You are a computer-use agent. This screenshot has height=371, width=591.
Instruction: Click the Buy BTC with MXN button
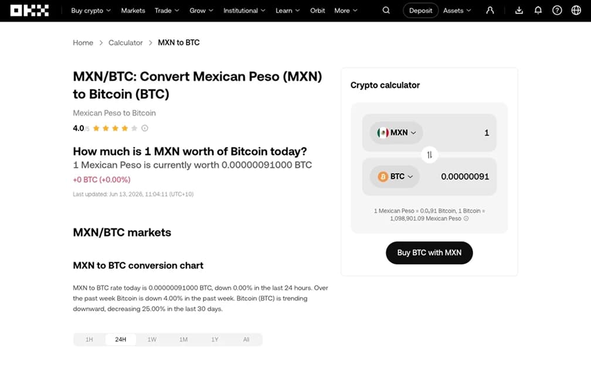429,253
